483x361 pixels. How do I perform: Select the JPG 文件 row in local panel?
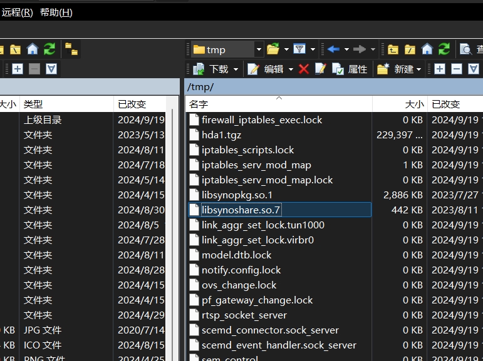click(x=83, y=330)
